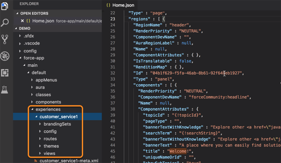Collapse the experiences folder arrow

(32, 109)
